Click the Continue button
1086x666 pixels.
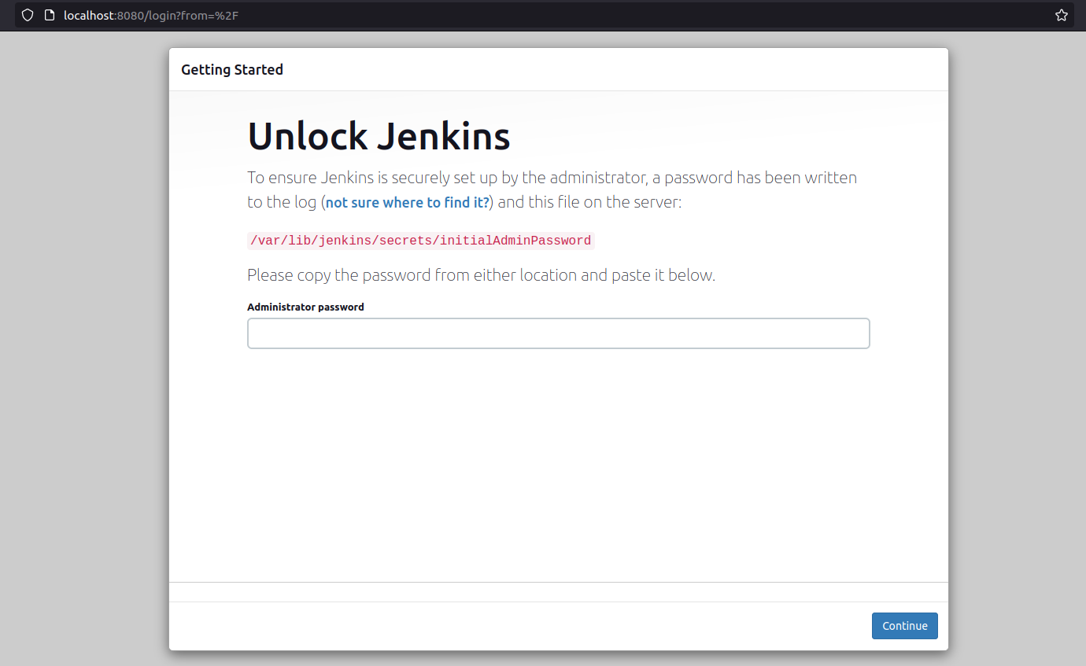pyautogui.click(x=905, y=626)
